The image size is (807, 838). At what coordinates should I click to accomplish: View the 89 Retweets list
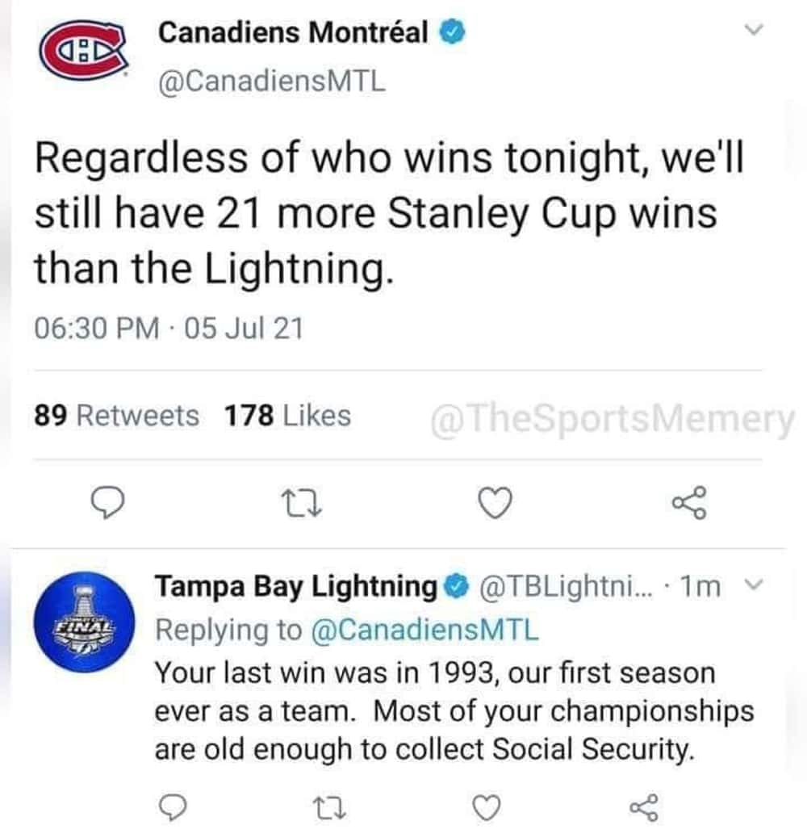click(x=116, y=416)
